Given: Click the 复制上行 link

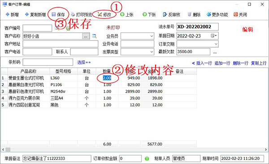Looking at the screenshot, I should pyautogui.click(x=259, y=63).
